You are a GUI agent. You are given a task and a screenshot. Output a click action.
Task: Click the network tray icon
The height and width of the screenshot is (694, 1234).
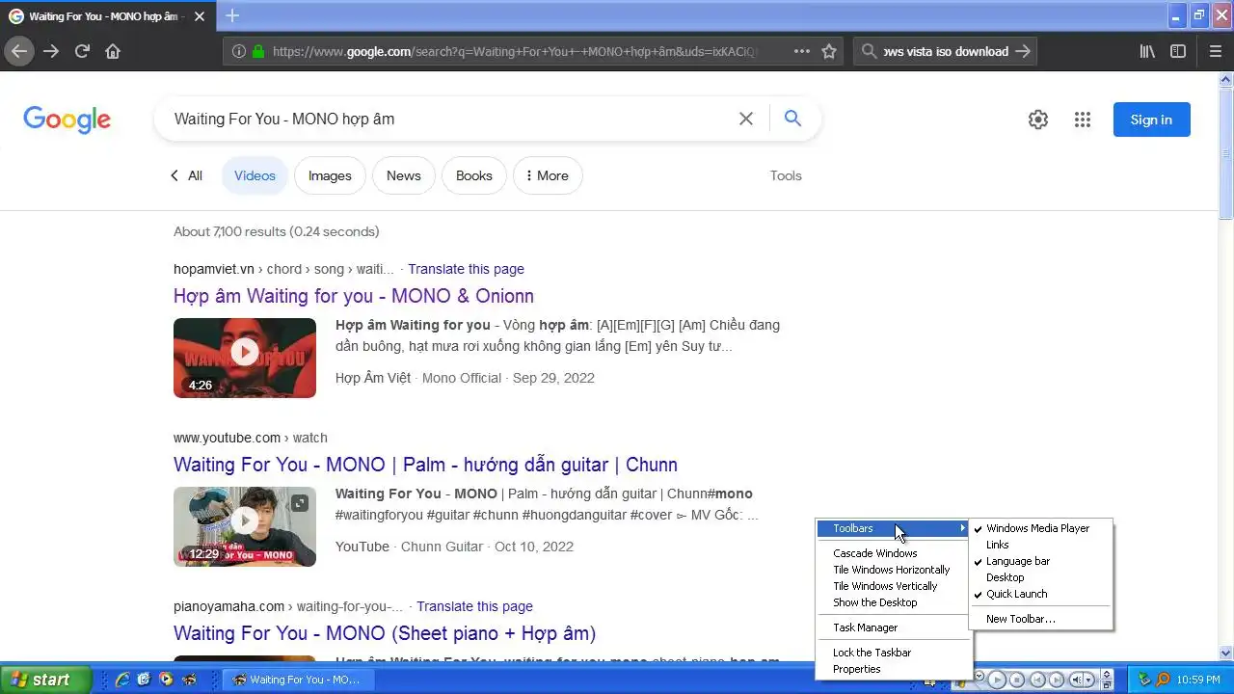[1144, 680]
